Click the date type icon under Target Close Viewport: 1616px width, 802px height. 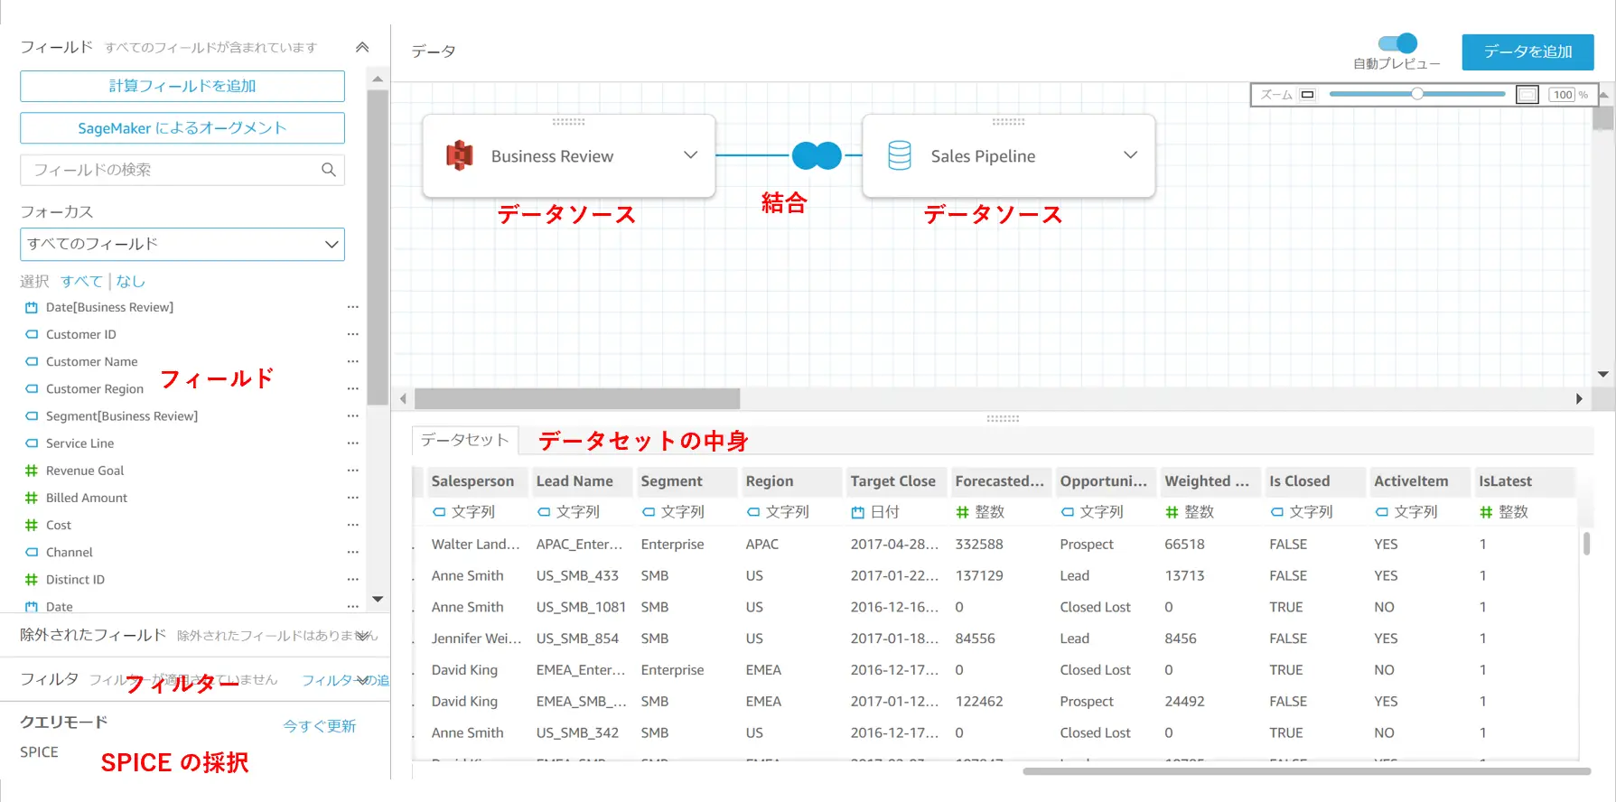(858, 512)
